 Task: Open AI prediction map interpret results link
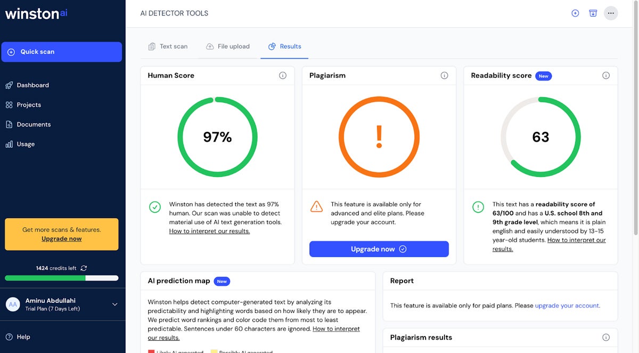(x=254, y=333)
